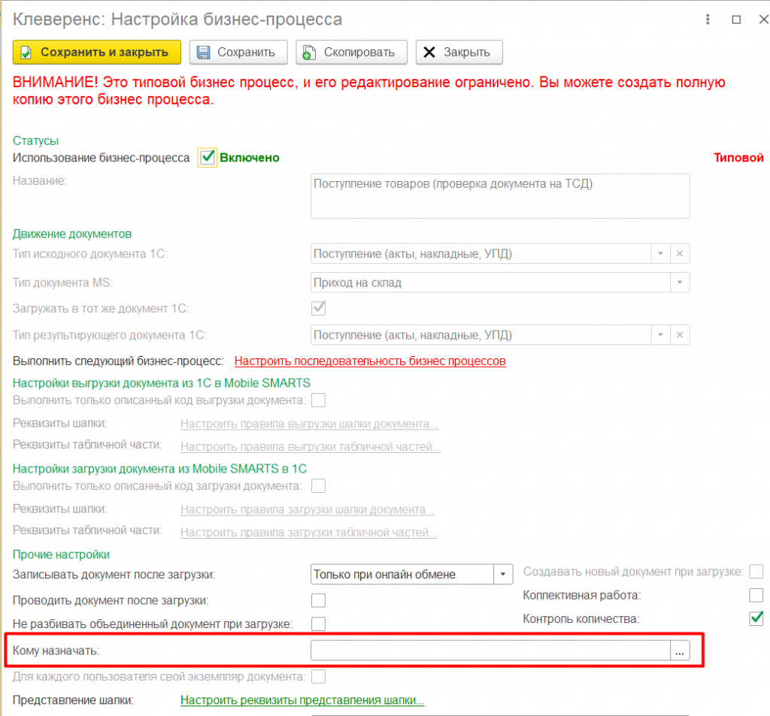Click the 'Название' text field
Screen dimensions: 770x716
pos(500,196)
